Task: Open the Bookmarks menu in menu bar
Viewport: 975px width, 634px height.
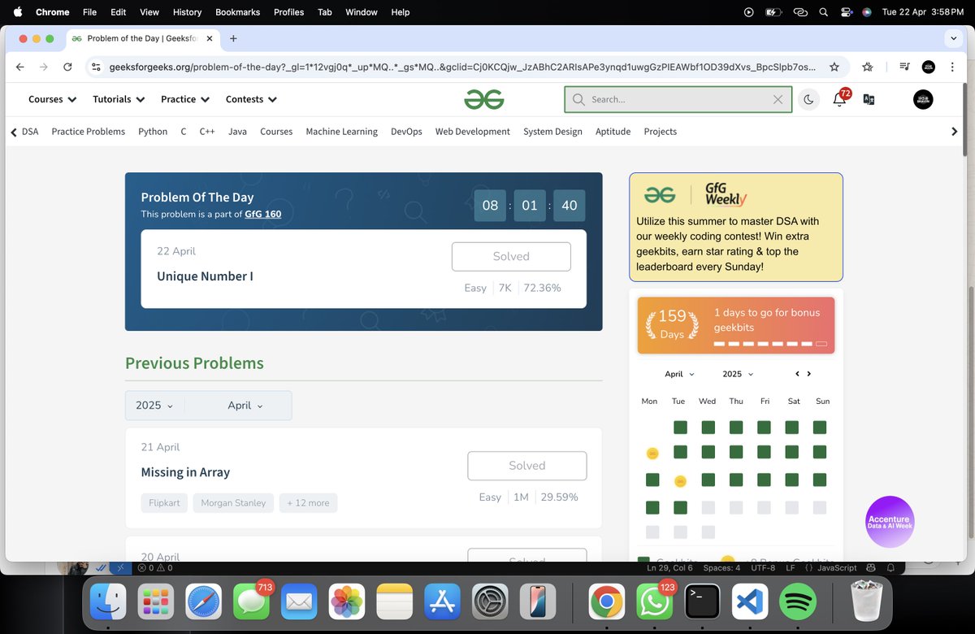Action: point(238,12)
